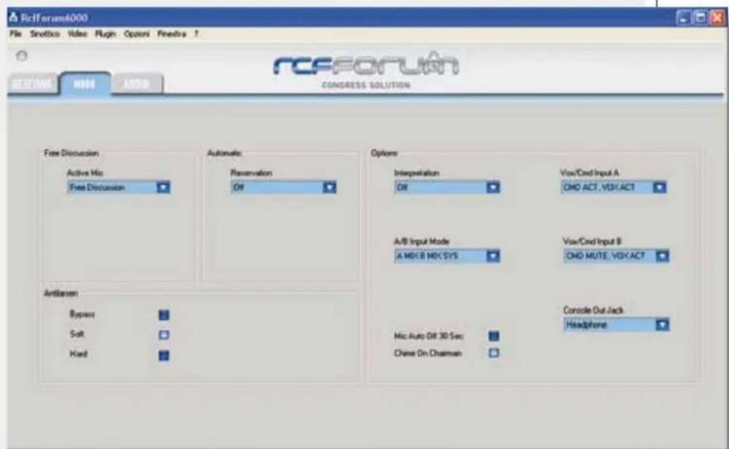Screen dimensions: 729x449
Task: Open the A/B Input Mode dropdown
Action: [x=447, y=256]
